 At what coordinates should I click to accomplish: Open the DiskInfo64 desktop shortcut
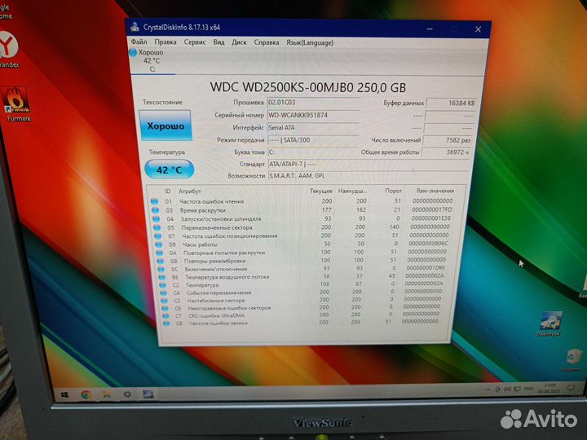pyautogui.click(x=549, y=324)
